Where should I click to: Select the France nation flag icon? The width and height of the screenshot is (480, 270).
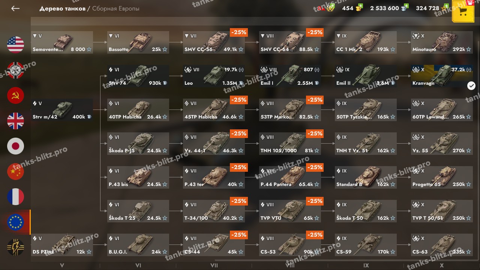click(15, 197)
